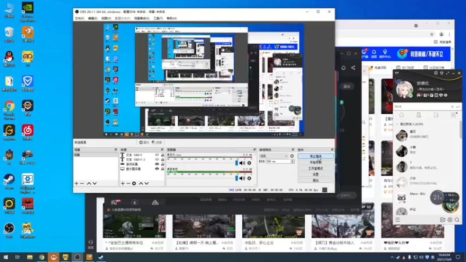The height and width of the screenshot is (262, 466).
Task: Open Settings button in Controls panel
Action: pos(316,174)
